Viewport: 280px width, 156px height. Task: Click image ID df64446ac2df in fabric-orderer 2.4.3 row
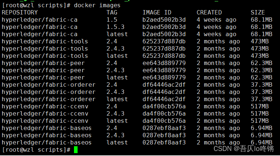point(164,92)
